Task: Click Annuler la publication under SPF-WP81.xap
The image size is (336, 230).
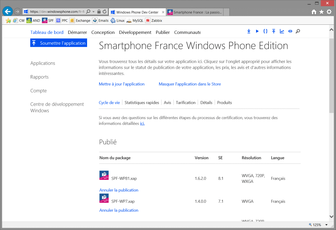Action: coord(119,190)
